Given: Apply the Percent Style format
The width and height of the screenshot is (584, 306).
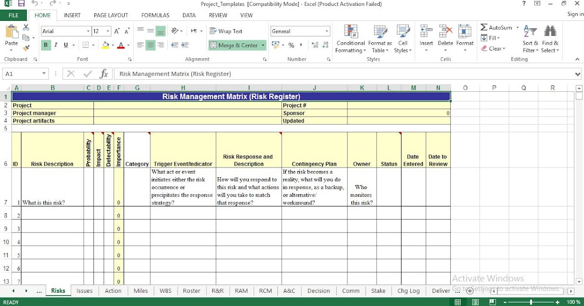Looking at the screenshot, I should click(291, 45).
